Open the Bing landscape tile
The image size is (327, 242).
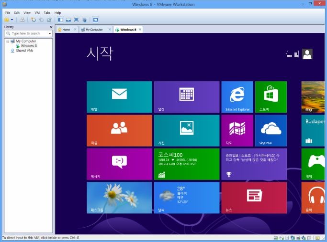coord(313,97)
